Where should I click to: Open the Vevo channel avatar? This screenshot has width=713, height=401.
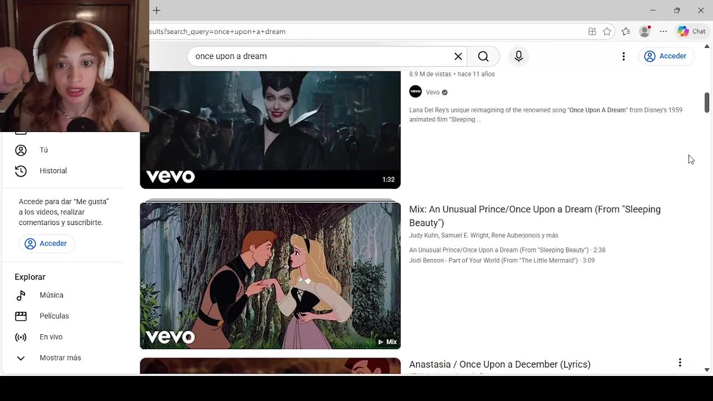coord(416,92)
